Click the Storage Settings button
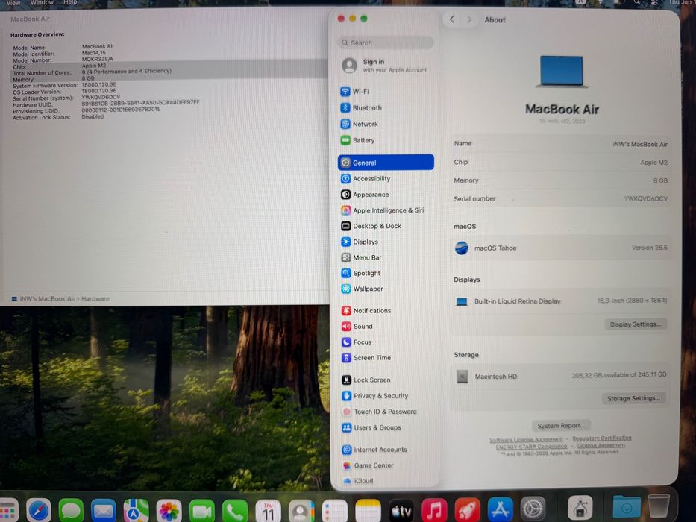Screen dimensions: 696x522 pyautogui.click(x=633, y=398)
